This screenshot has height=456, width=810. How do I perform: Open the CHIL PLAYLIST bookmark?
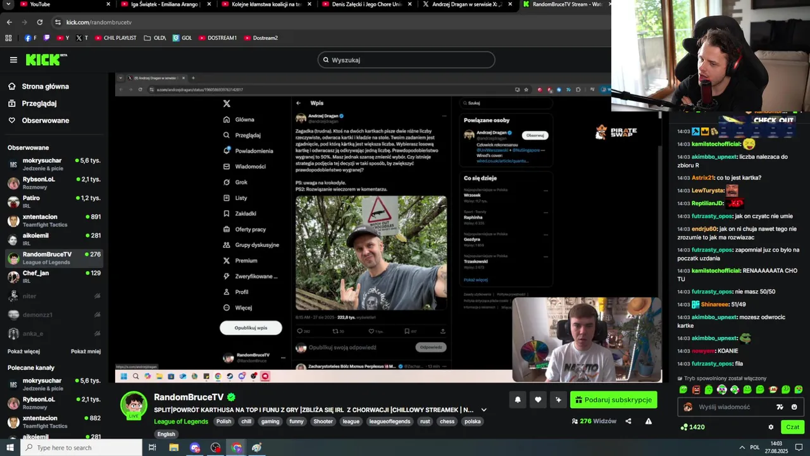click(x=116, y=38)
